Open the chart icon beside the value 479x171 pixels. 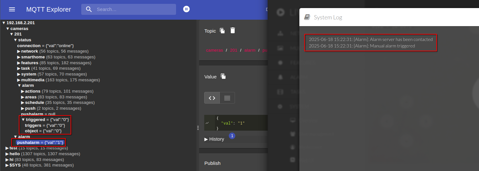point(207,123)
